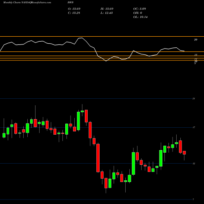
Task: Click the rightmost red candlestick
Action: coord(184,153)
